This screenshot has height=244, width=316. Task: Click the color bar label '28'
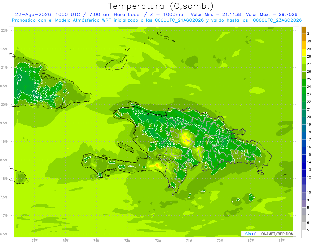click(x=309, y=56)
